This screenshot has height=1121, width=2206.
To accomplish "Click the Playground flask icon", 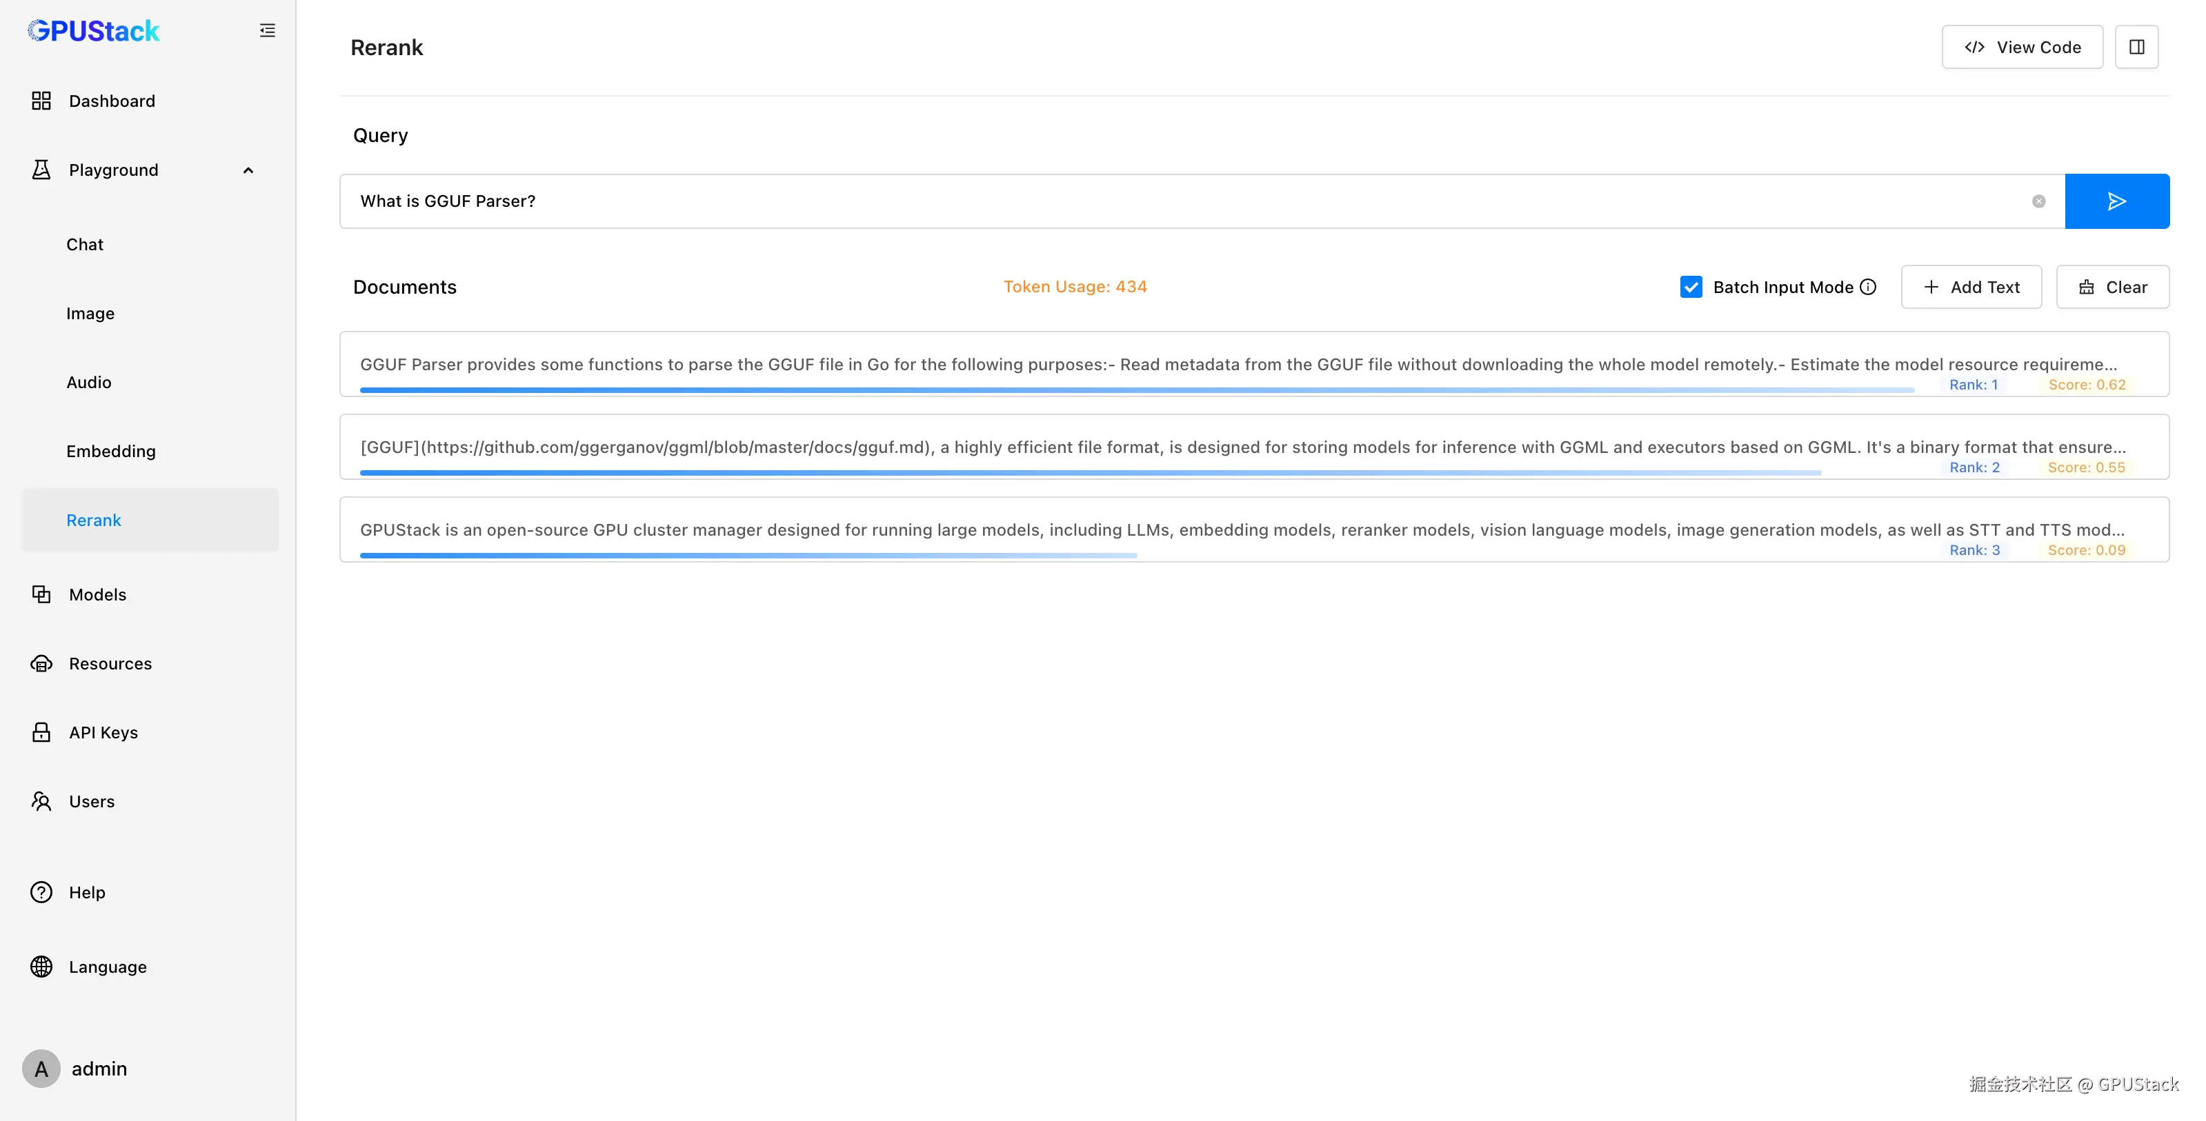I will 41,170.
